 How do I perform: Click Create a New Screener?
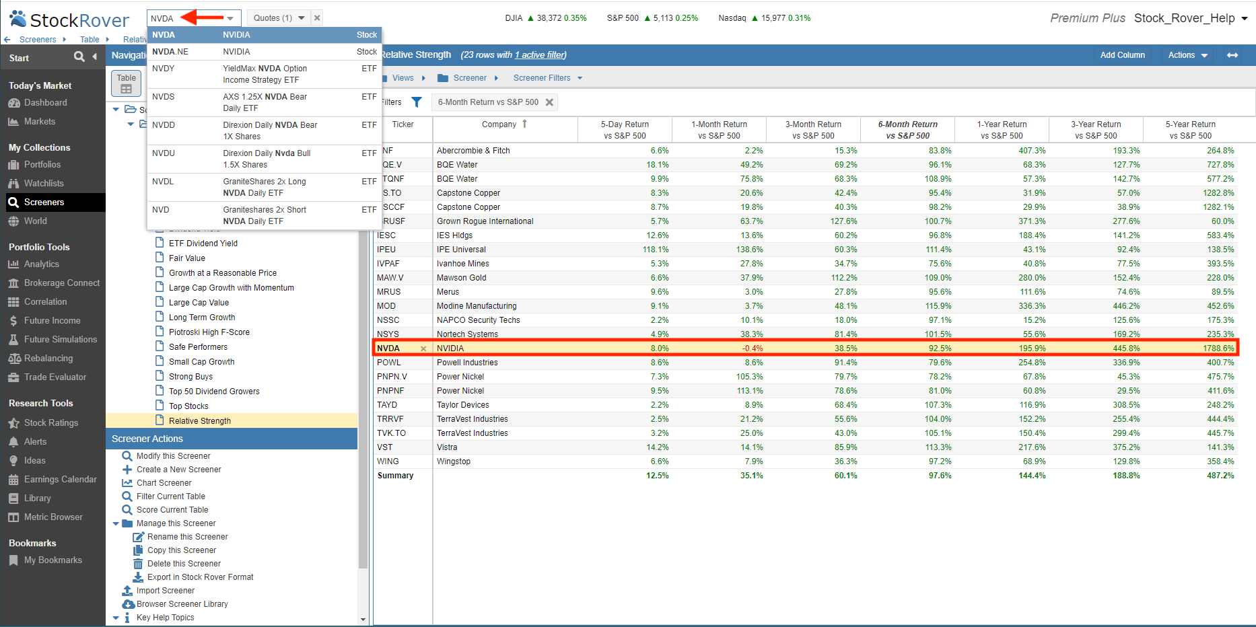(x=178, y=470)
